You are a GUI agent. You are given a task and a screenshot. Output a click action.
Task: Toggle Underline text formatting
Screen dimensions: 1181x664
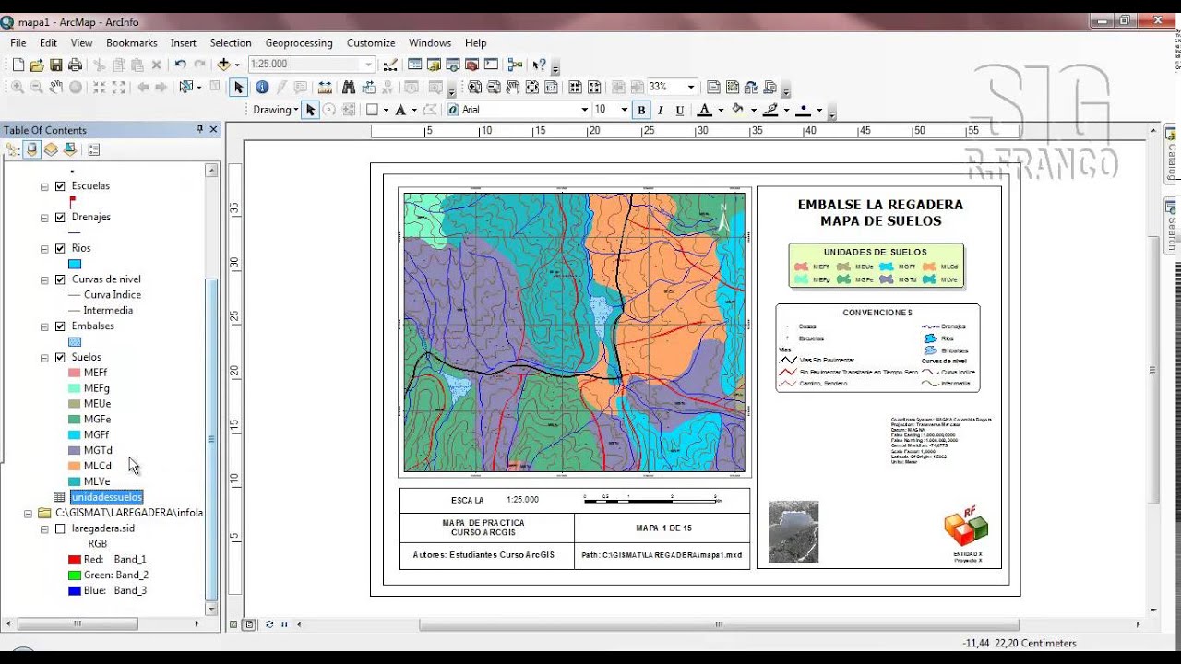pyautogui.click(x=680, y=110)
